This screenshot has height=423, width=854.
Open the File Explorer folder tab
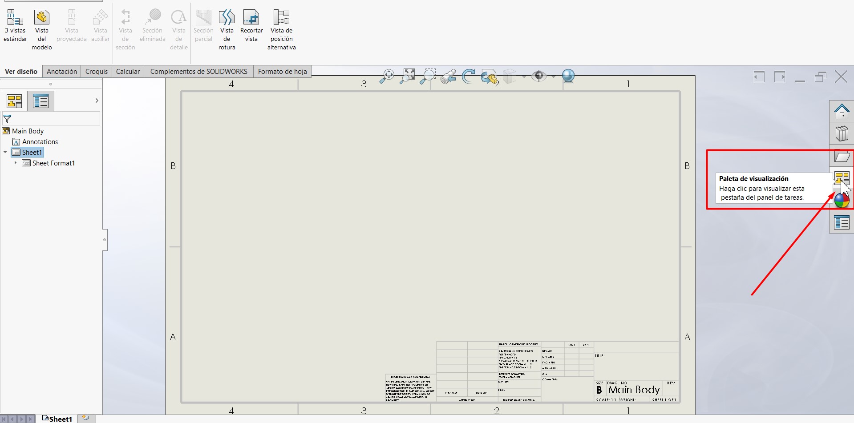point(842,156)
